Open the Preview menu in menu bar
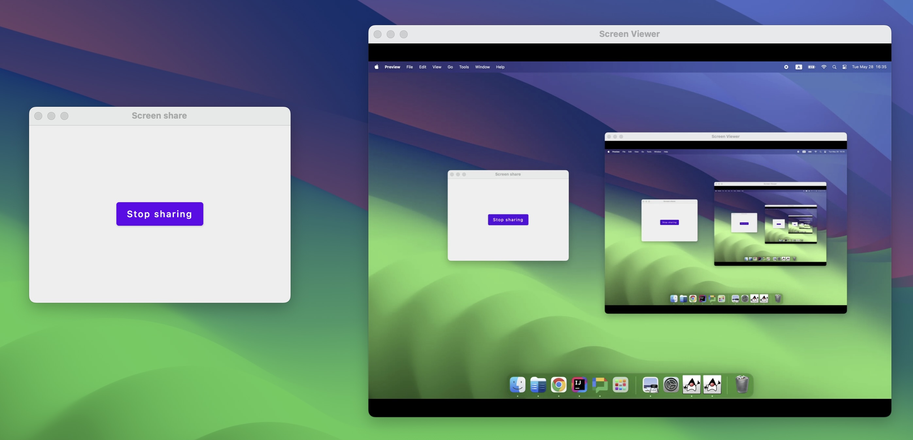The width and height of the screenshot is (913, 440). tap(391, 67)
